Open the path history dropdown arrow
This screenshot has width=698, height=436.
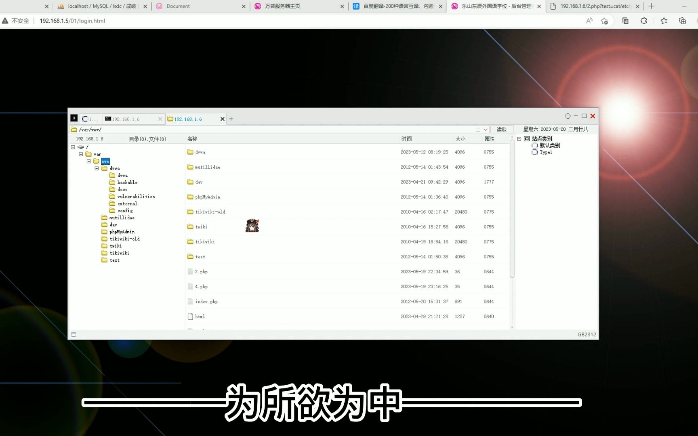pos(486,130)
